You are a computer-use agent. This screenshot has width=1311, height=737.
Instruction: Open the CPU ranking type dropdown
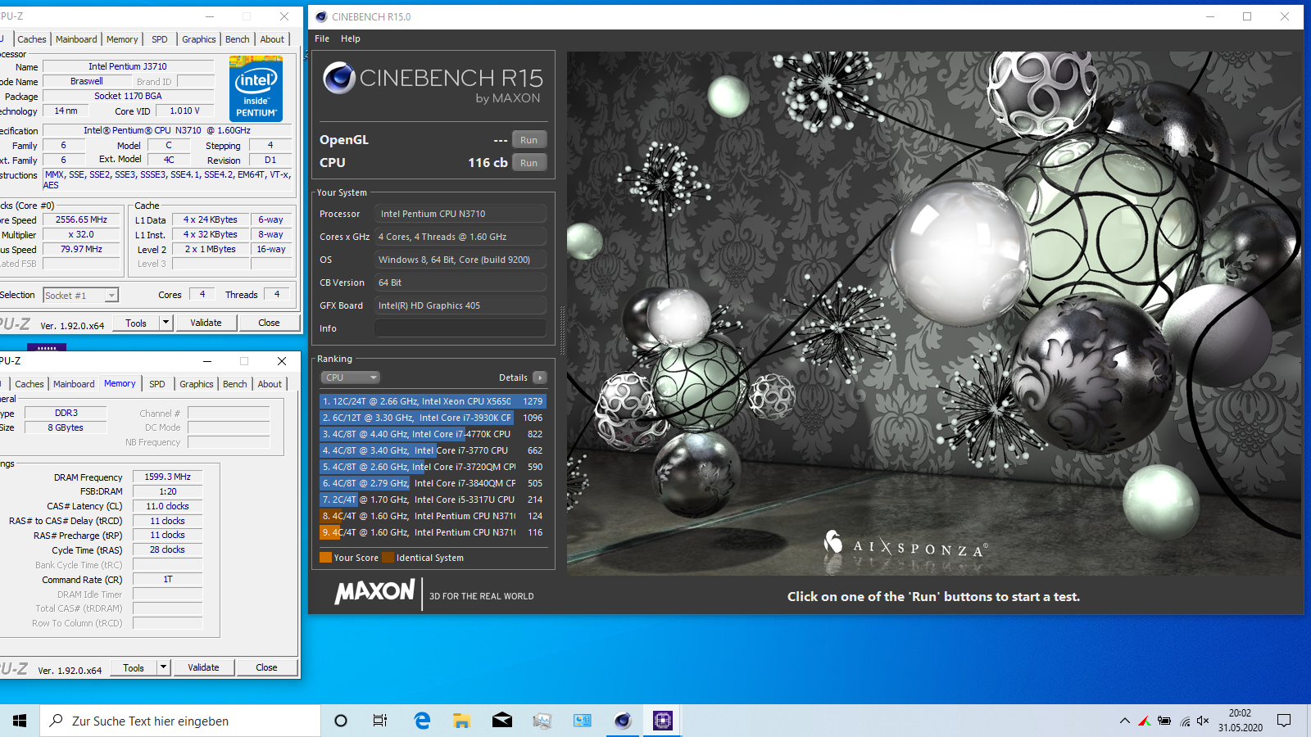point(350,378)
